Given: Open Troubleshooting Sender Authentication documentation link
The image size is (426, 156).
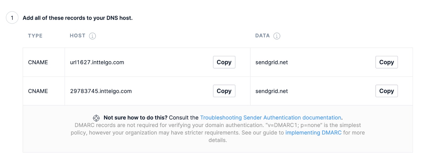Looking at the screenshot, I should coord(271,118).
